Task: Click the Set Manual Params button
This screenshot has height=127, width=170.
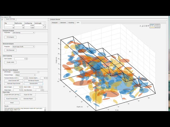Action: [x=33, y=80]
